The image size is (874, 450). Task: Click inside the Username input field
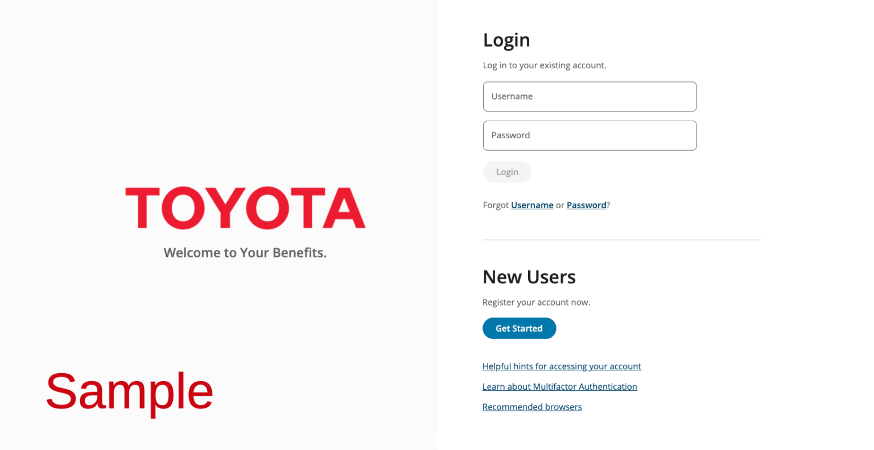pyautogui.click(x=589, y=96)
